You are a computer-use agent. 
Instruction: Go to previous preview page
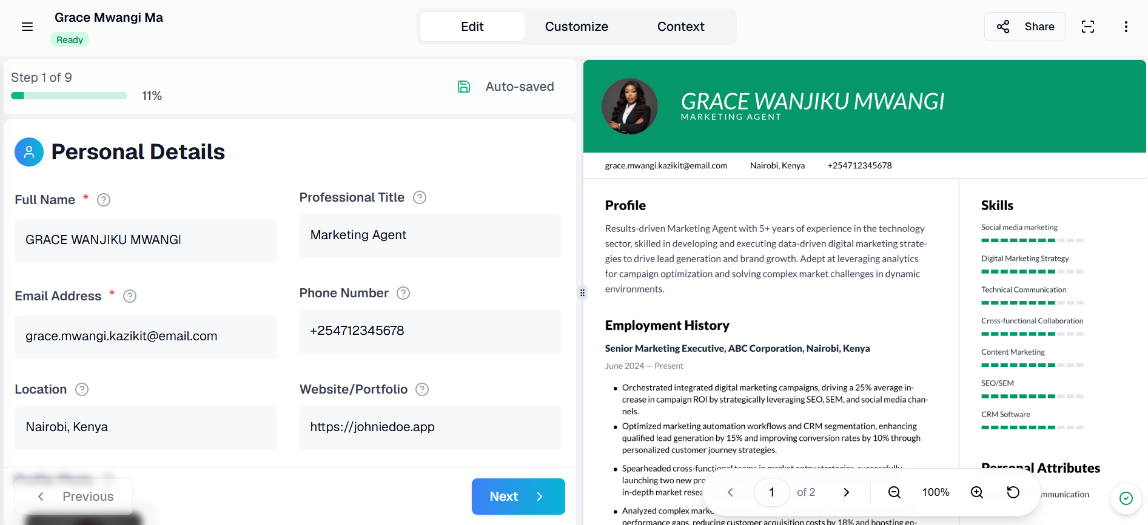tap(730, 492)
